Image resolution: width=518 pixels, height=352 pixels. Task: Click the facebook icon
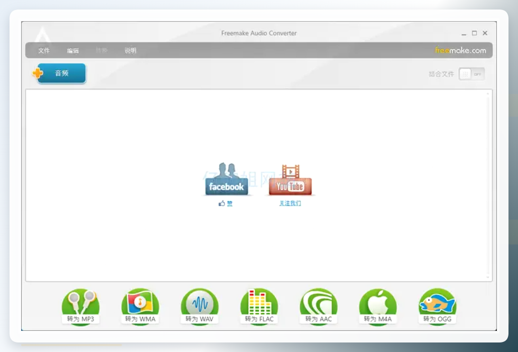226,179
